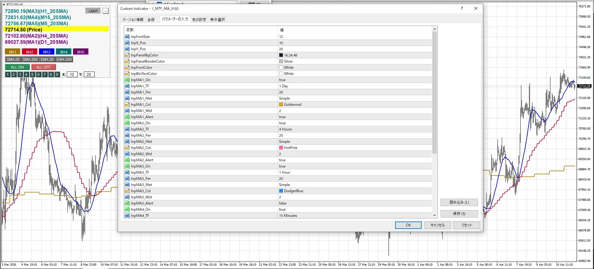This screenshot has width=594, height=269.
Task: Click the parameter list scroll-down arrow
Action: pos(435,215)
